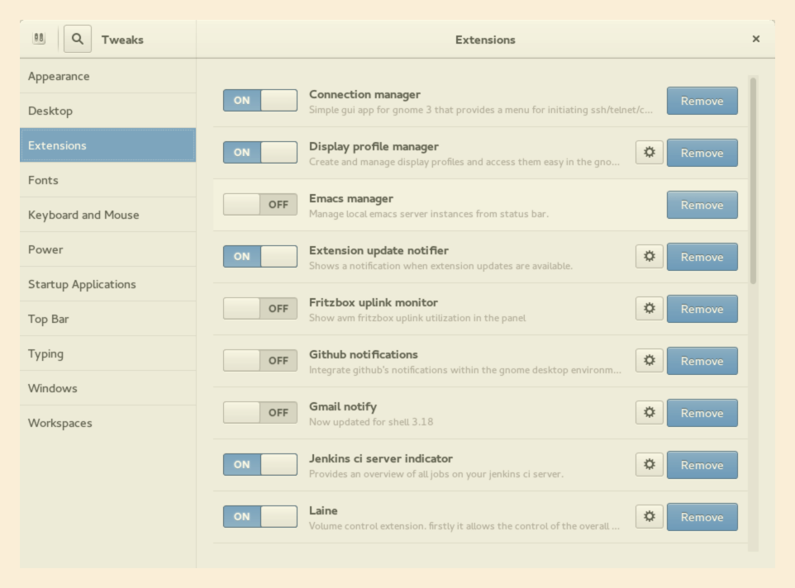The height and width of the screenshot is (588, 795).
Task: Open Extension update notifier settings
Action: click(x=649, y=257)
